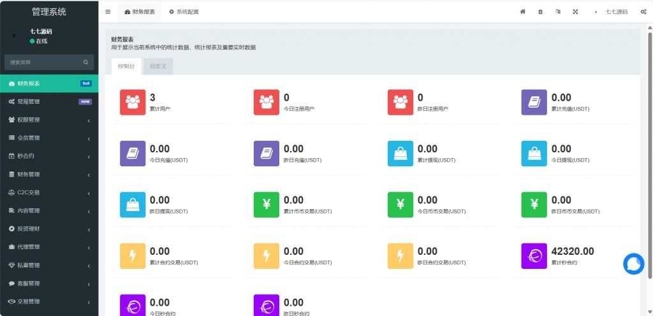Expand the 投资理财 sidebar menu
Image resolution: width=653 pixels, height=316 pixels.
click(x=49, y=229)
